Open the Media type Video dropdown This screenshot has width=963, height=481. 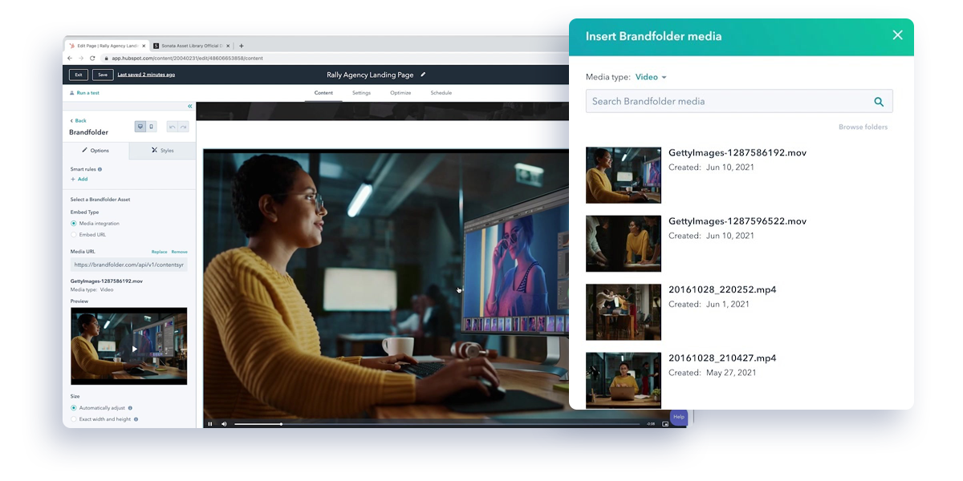(x=651, y=77)
